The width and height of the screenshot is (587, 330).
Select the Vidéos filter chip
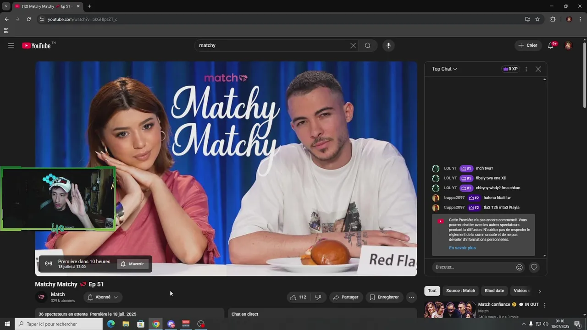521,291
